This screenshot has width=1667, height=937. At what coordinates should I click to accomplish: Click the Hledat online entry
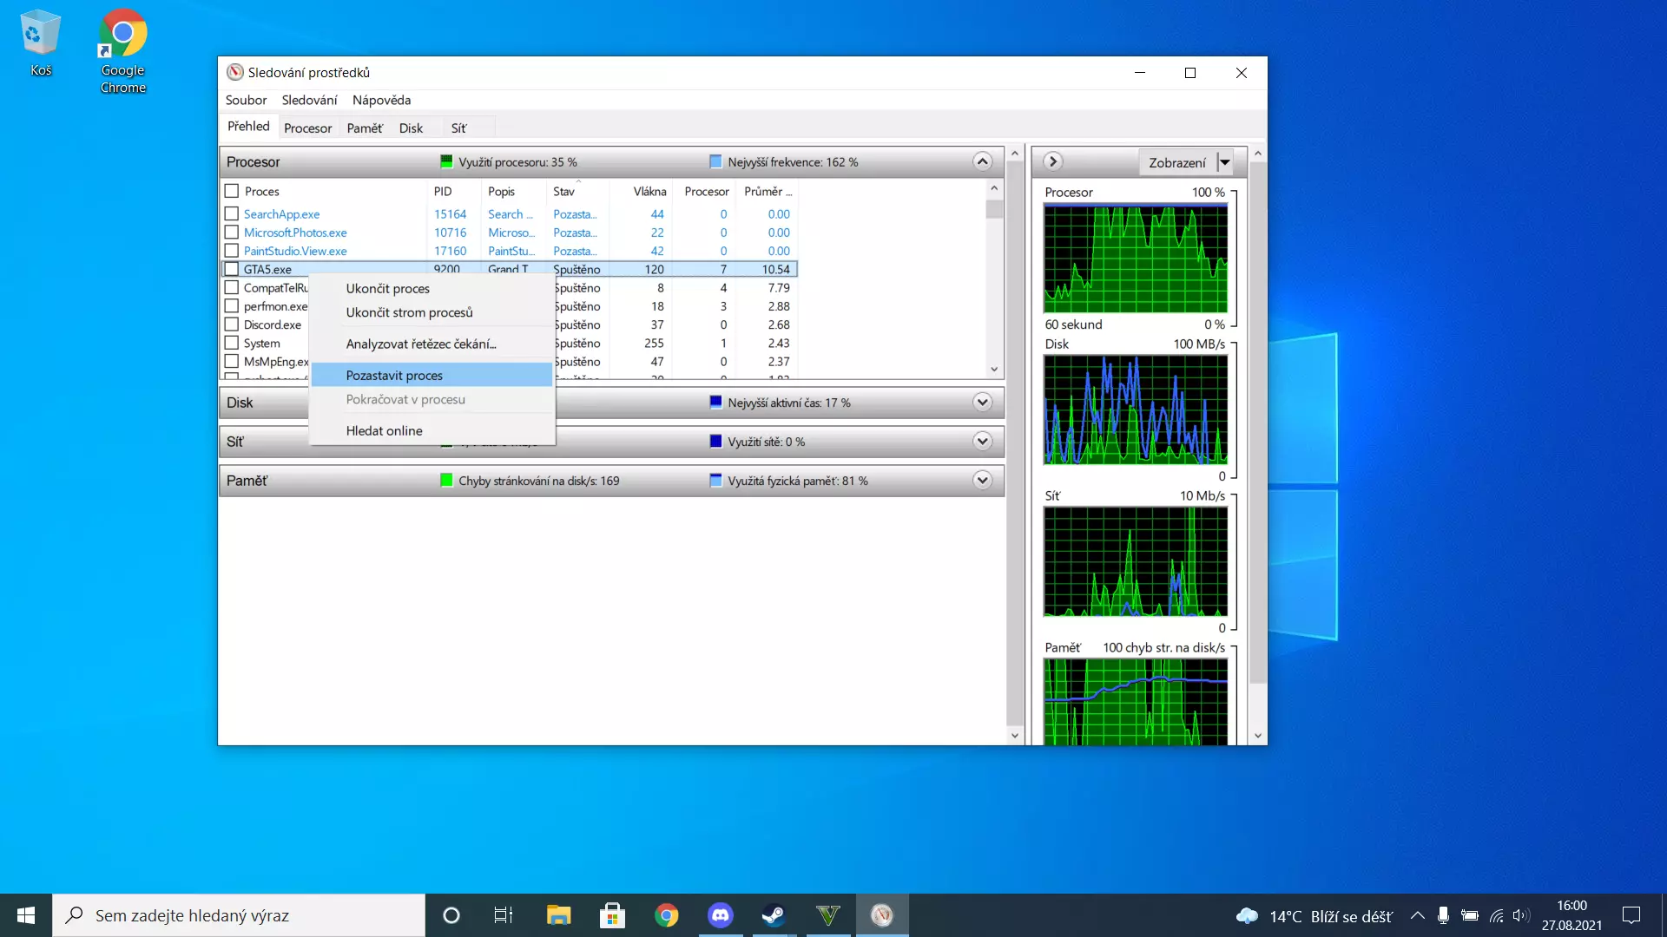pos(384,431)
